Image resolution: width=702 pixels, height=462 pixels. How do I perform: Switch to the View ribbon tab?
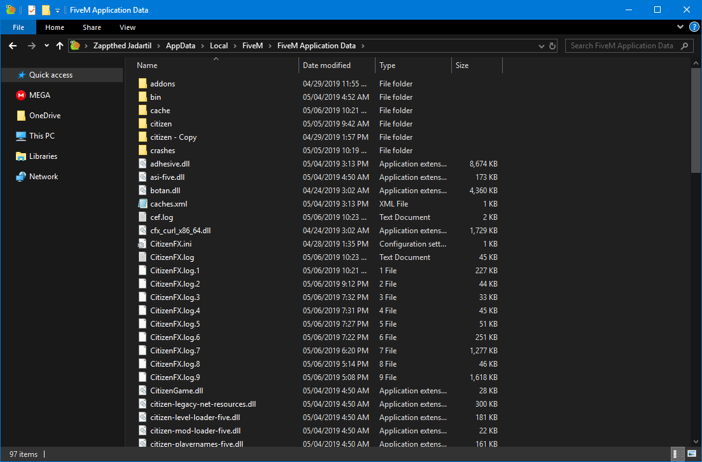point(127,27)
